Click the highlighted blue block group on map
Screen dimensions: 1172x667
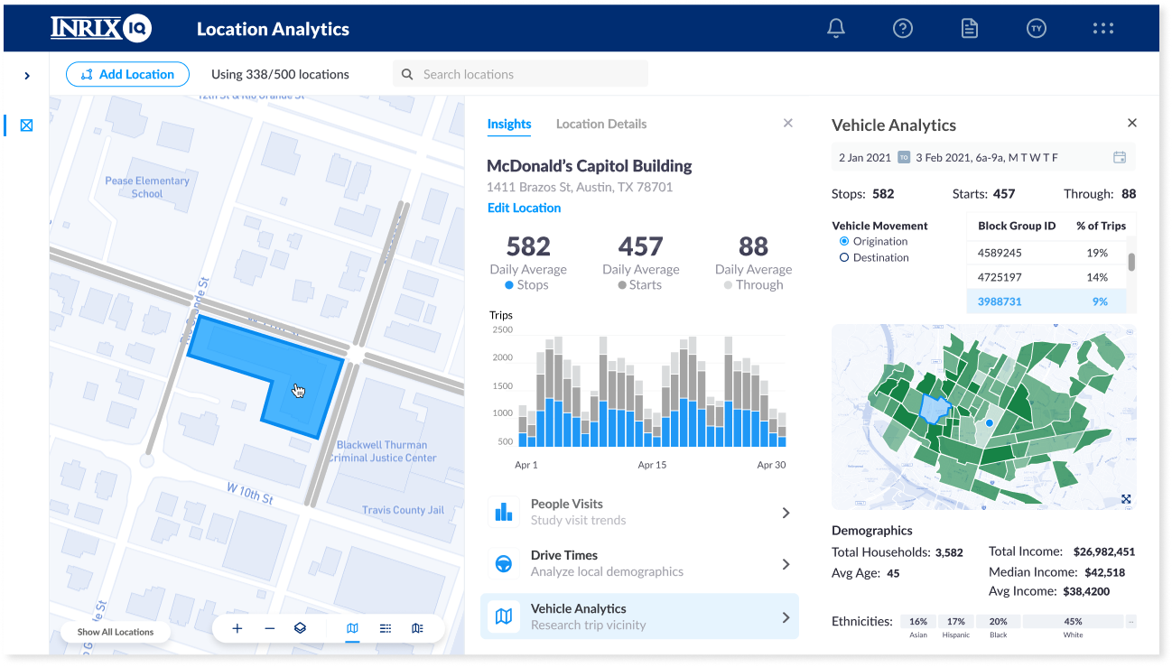(x=935, y=411)
